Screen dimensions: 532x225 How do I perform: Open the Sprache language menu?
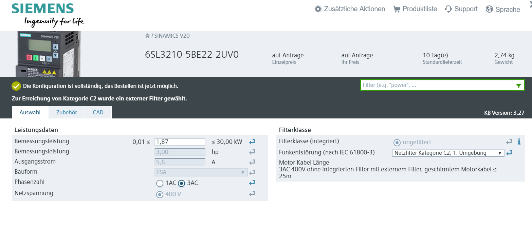503,10
